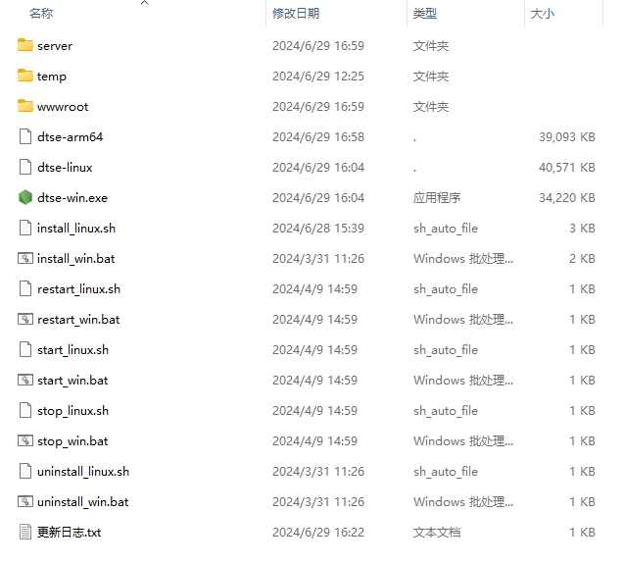Click the dtse-linux file icon
The width and height of the screenshot is (625, 564).
(x=25, y=167)
